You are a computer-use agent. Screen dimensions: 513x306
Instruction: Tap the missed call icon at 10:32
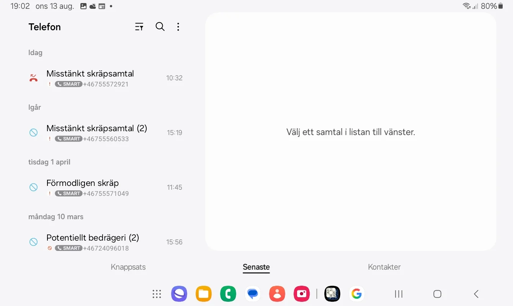point(34,78)
